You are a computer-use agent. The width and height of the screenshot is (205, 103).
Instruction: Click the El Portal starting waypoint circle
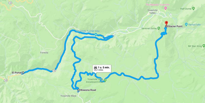point(23,73)
